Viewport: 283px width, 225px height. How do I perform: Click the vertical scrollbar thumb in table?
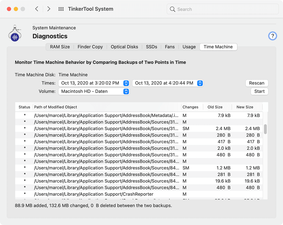click(265, 129)
